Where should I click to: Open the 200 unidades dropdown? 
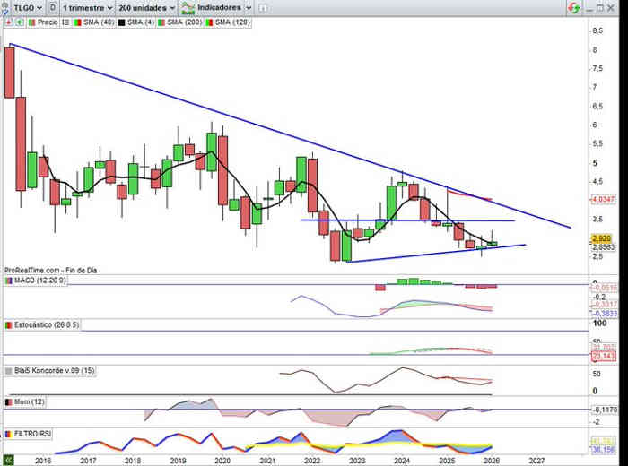point(144,7)
